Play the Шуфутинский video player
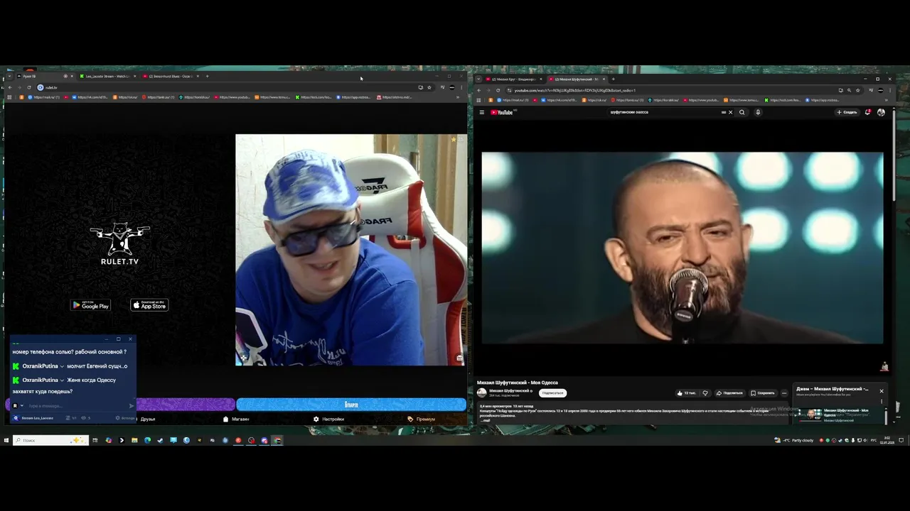The height and width of the screenshot is (511, 910). [x=682, y=248]
